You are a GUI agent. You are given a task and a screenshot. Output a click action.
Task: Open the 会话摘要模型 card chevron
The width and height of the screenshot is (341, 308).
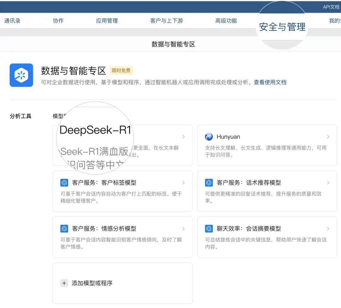[x=328, y=229]
